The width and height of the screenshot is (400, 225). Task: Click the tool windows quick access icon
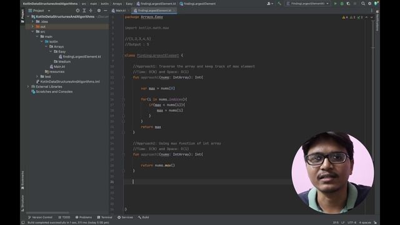pos(23,222)
